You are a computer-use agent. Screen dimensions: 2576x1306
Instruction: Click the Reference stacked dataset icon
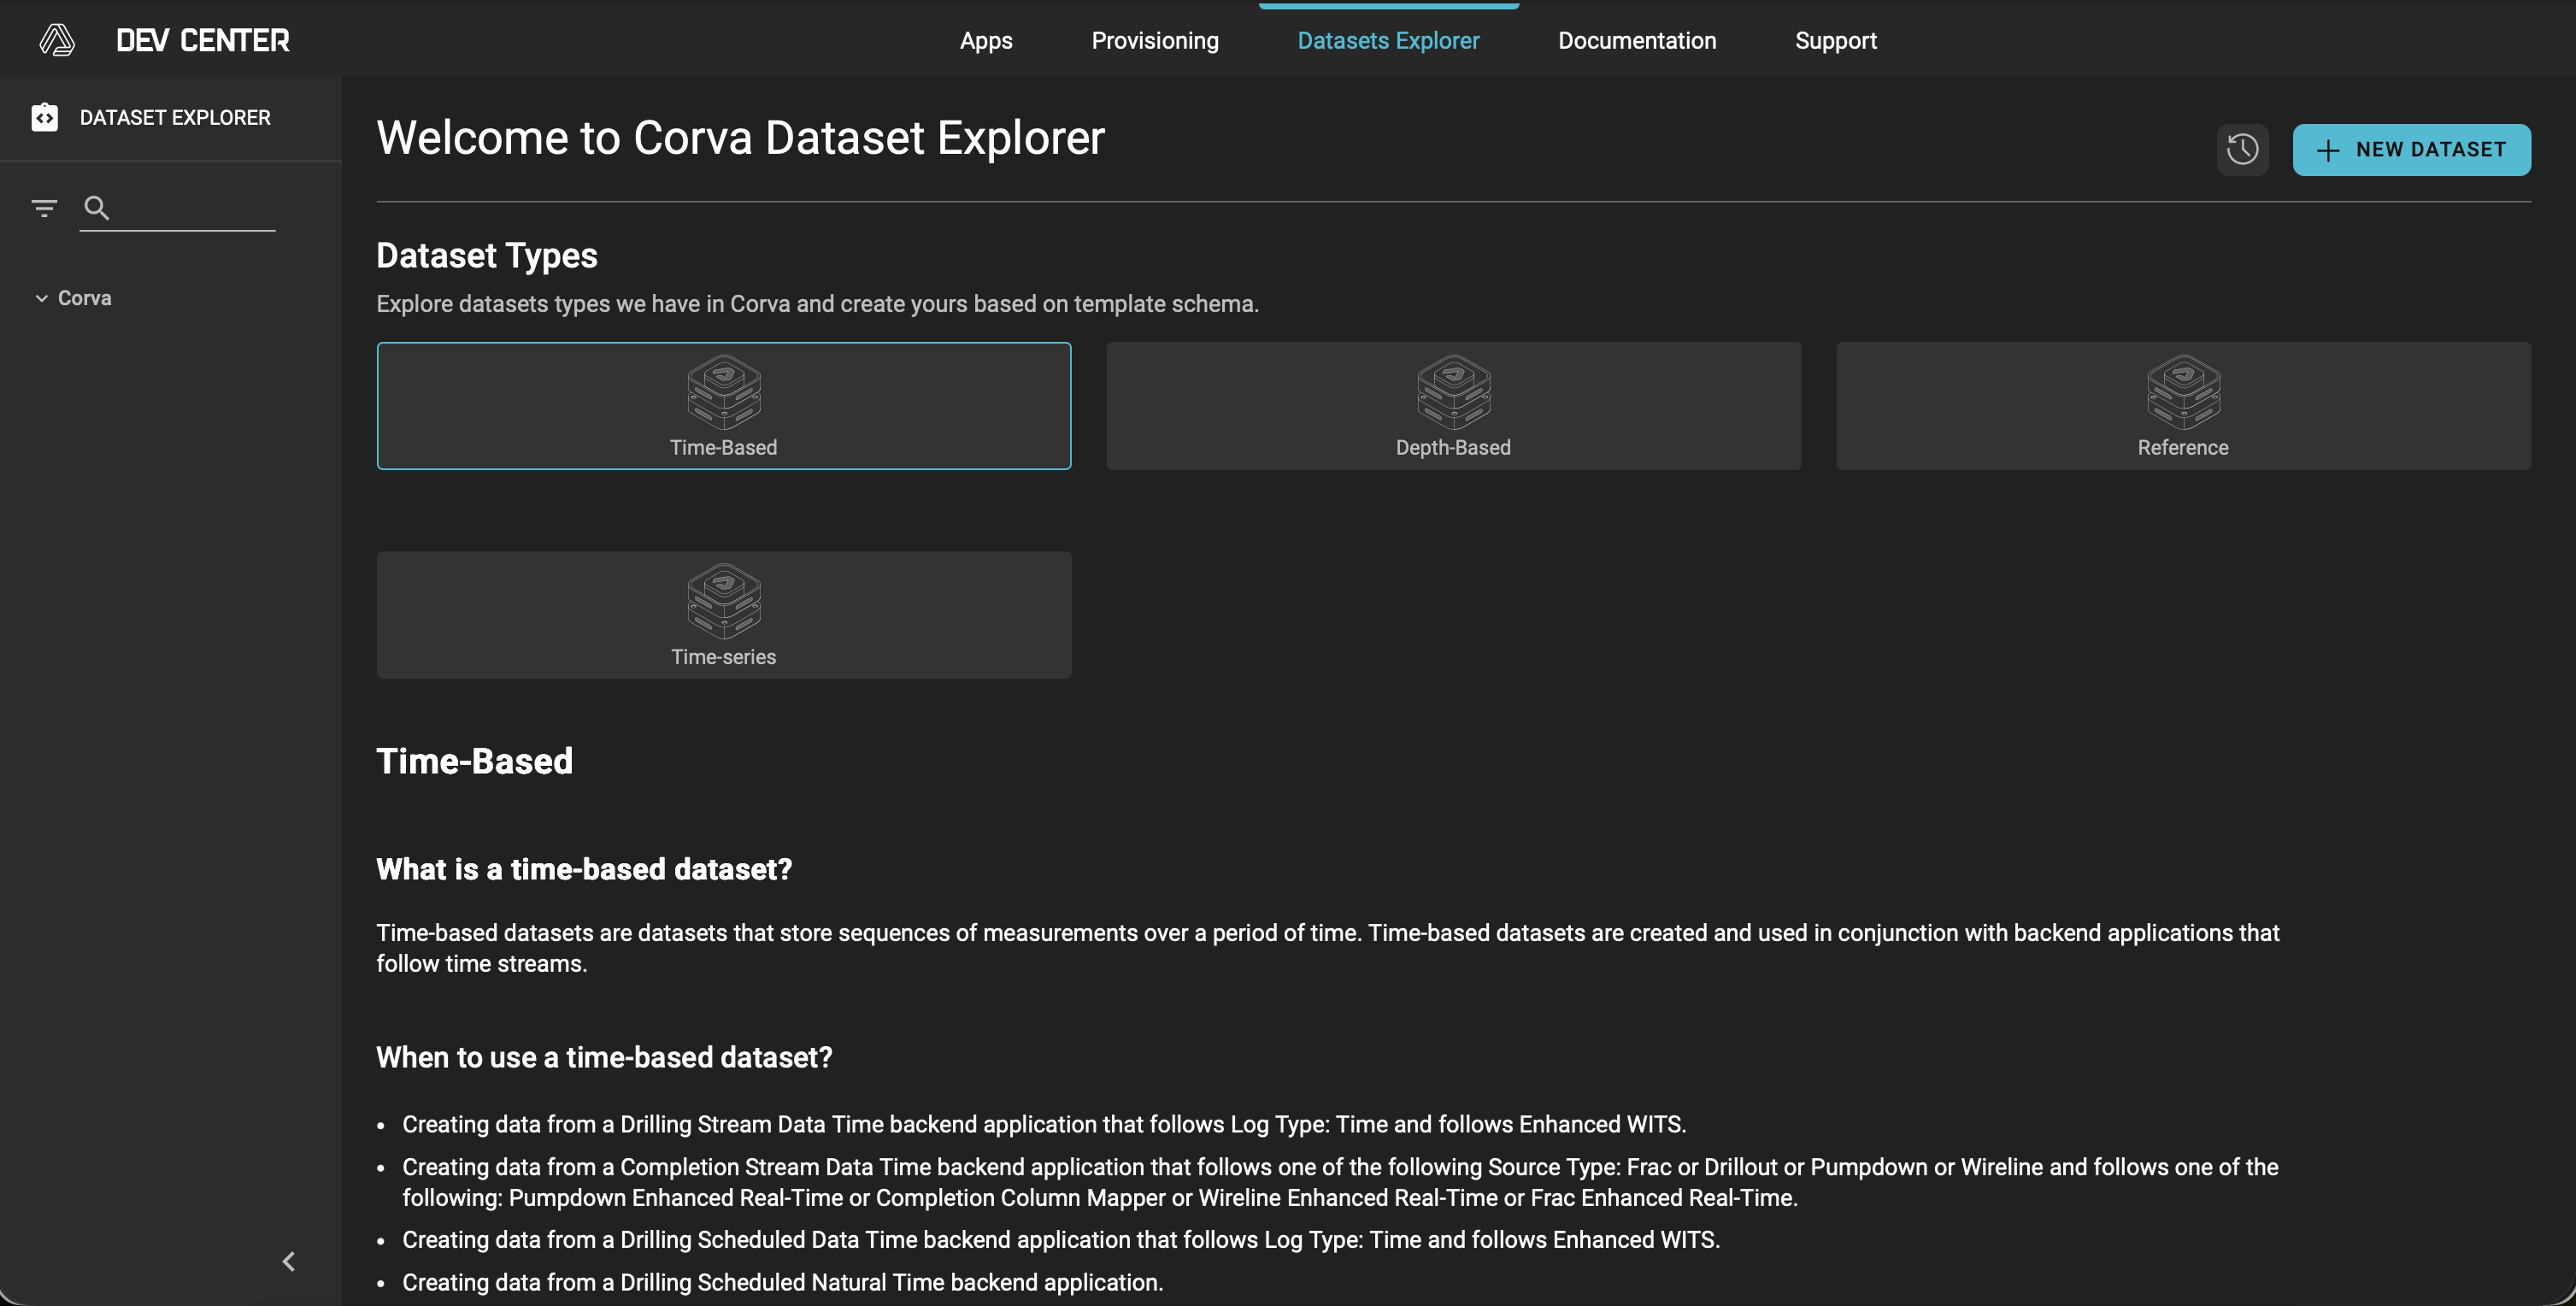(x=2183, y=392)
